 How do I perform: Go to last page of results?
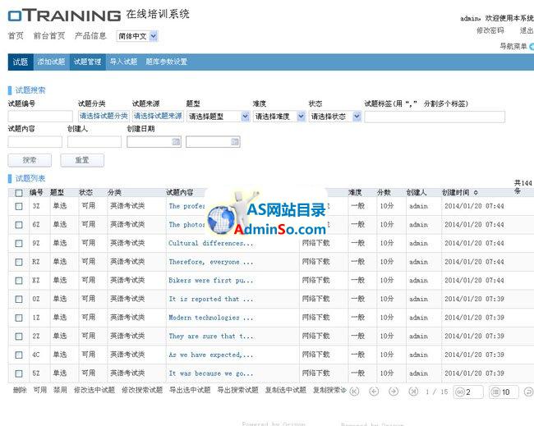point(413,392)
